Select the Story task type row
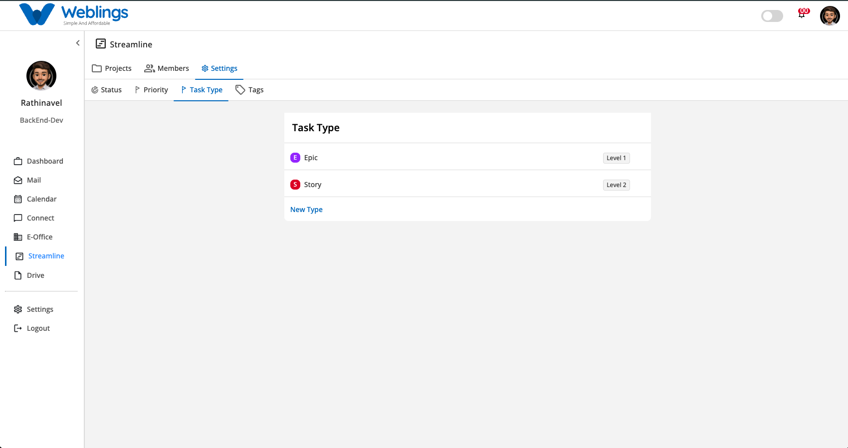This screenshot has height=448, width=848. click(x=467, y=184)
